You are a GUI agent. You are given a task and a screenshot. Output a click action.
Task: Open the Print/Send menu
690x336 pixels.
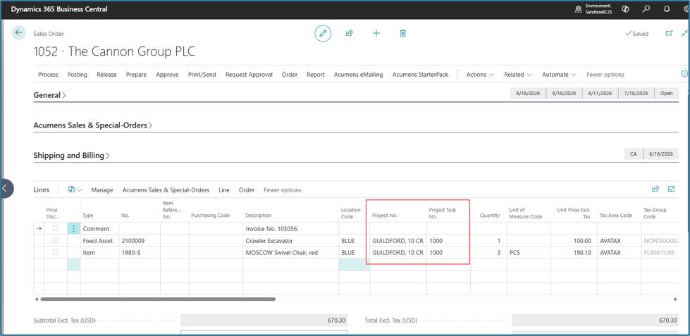click(202, 75)
